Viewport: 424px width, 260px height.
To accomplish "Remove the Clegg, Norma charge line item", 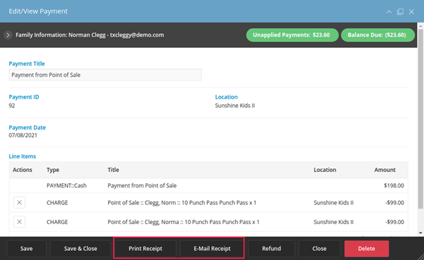I will click(19, 222).
